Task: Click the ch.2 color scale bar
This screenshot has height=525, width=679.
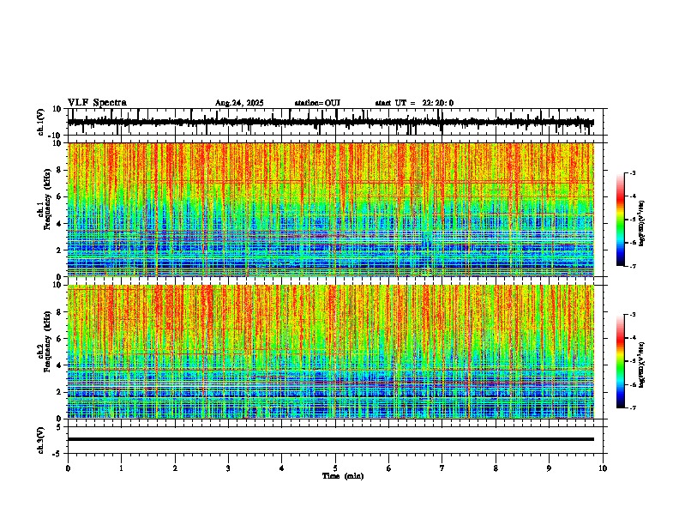Action: click(621, 361)
